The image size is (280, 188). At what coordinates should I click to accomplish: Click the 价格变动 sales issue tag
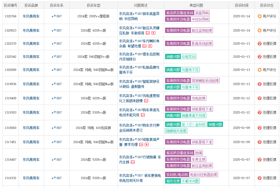coord(189,57)
